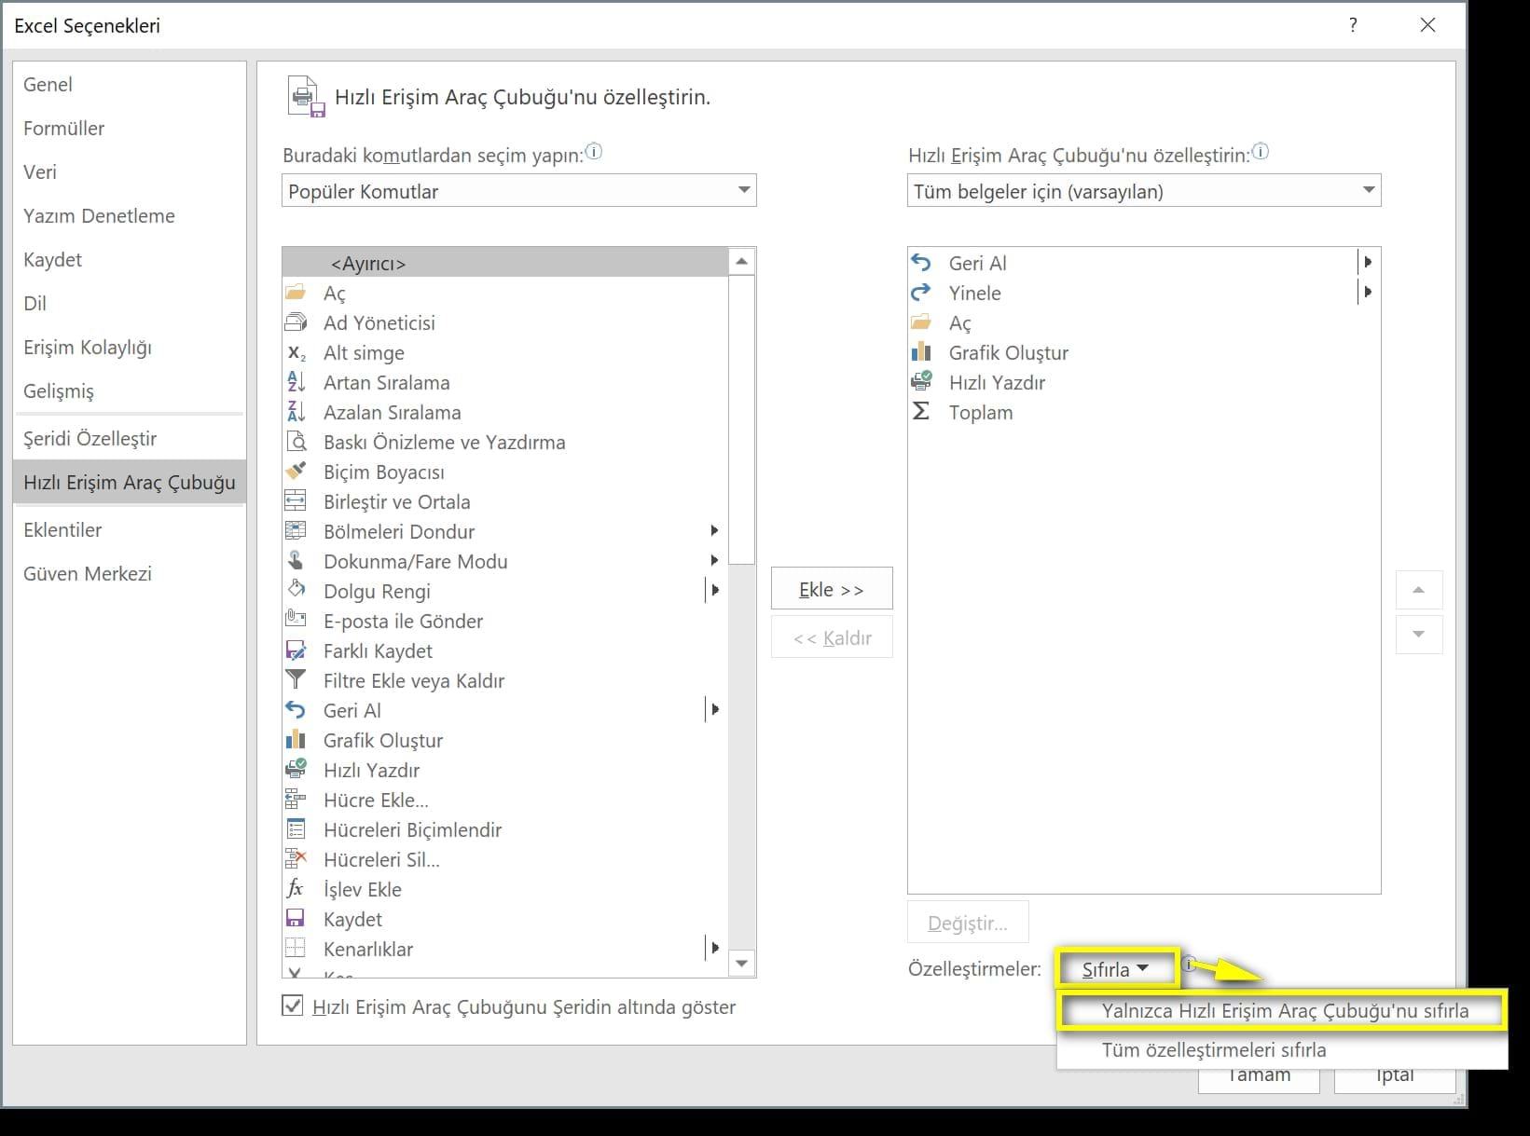The image size is (1530, 1136).
Task: Click the << Kaldır button
Action: [x=832, y=637]
